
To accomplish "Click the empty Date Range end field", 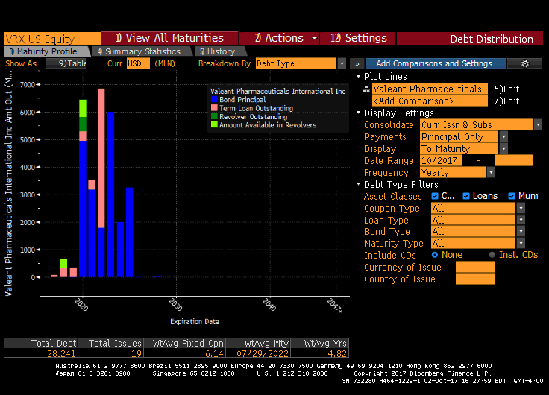I will coord(514,160).
